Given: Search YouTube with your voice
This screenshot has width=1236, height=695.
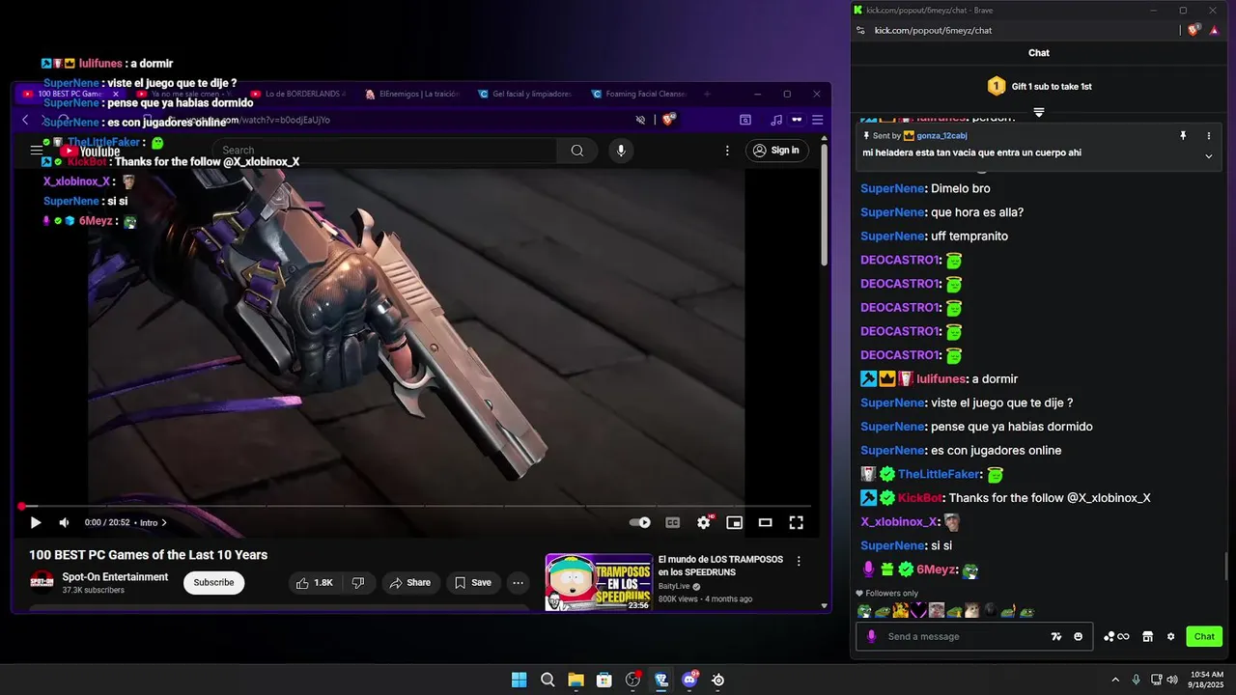Looking at the screenshot, I should pos(621,151).
